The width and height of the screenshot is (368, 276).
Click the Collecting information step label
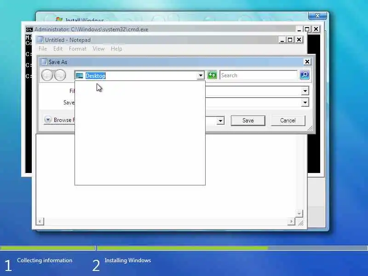pos(45,260)
